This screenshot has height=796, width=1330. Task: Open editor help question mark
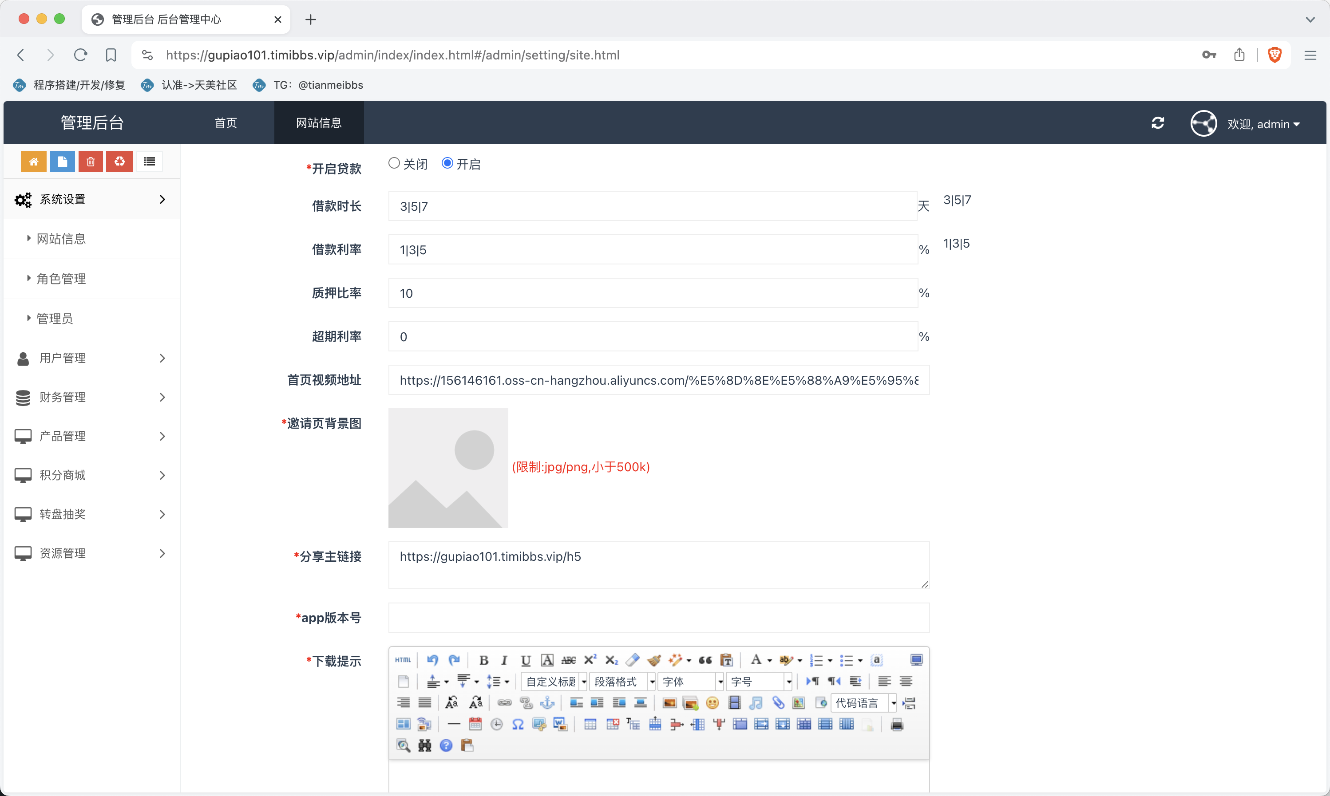446,745
